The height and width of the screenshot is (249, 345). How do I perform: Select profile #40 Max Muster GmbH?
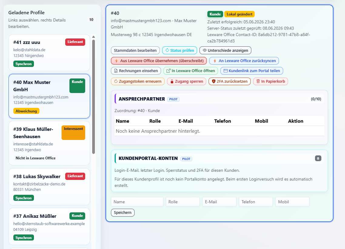pos(49,96)
